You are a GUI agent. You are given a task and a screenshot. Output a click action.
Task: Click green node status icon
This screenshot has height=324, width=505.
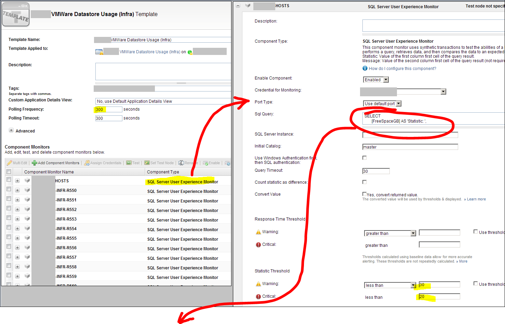[190, 52]
